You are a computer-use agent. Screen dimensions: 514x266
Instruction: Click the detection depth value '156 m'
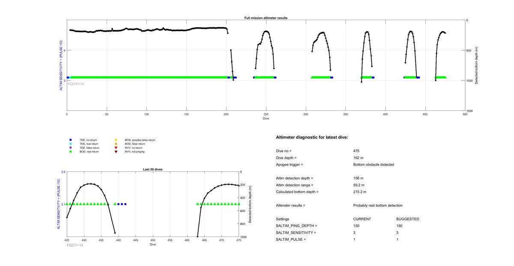coord(358,178)
